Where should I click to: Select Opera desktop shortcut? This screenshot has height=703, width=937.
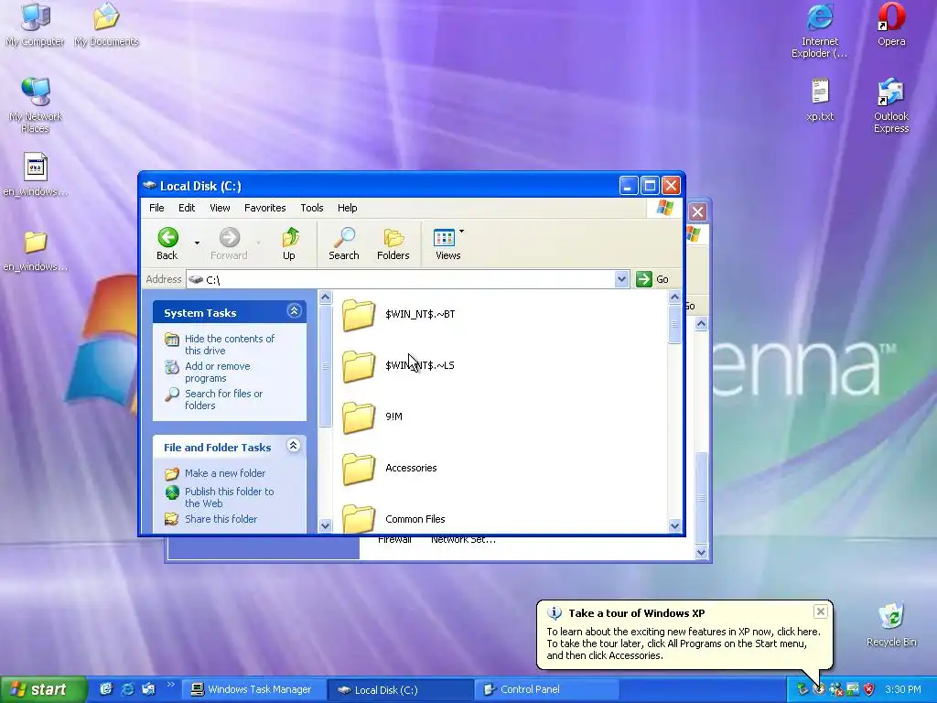point(891,25)
